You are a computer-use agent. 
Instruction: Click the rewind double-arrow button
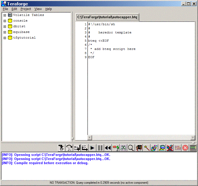pos(108,148)
